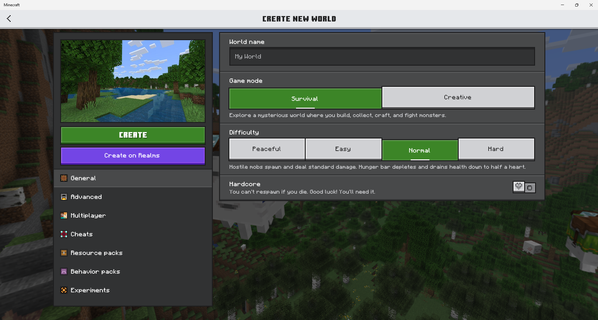Select Creative game mode
Image resolution: width=598 pixels, height=320 pixels.
pos(458,97)
